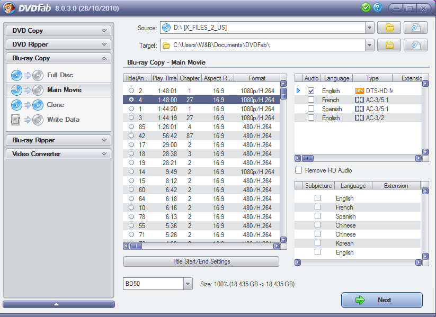Image resolution: width=436 pixels, height=317 pixels.
Task: Enable the Korean subpicture checkbox
Action: tap(318, 243)
